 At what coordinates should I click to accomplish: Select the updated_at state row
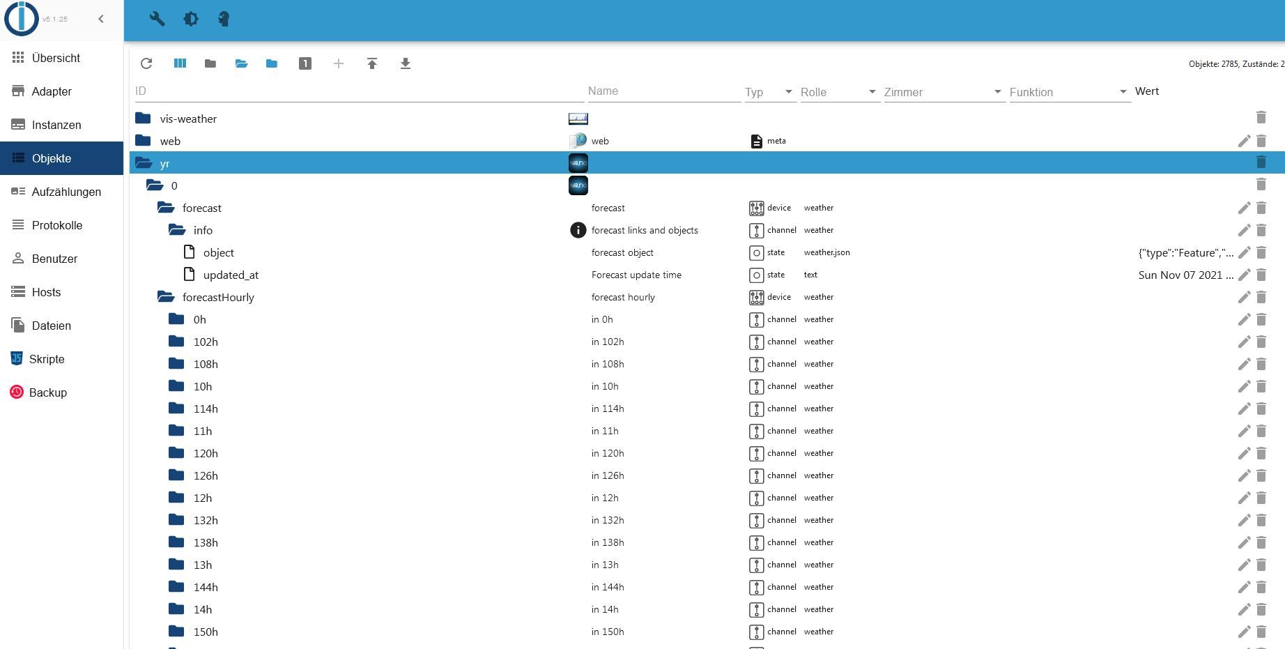point(707,275)
